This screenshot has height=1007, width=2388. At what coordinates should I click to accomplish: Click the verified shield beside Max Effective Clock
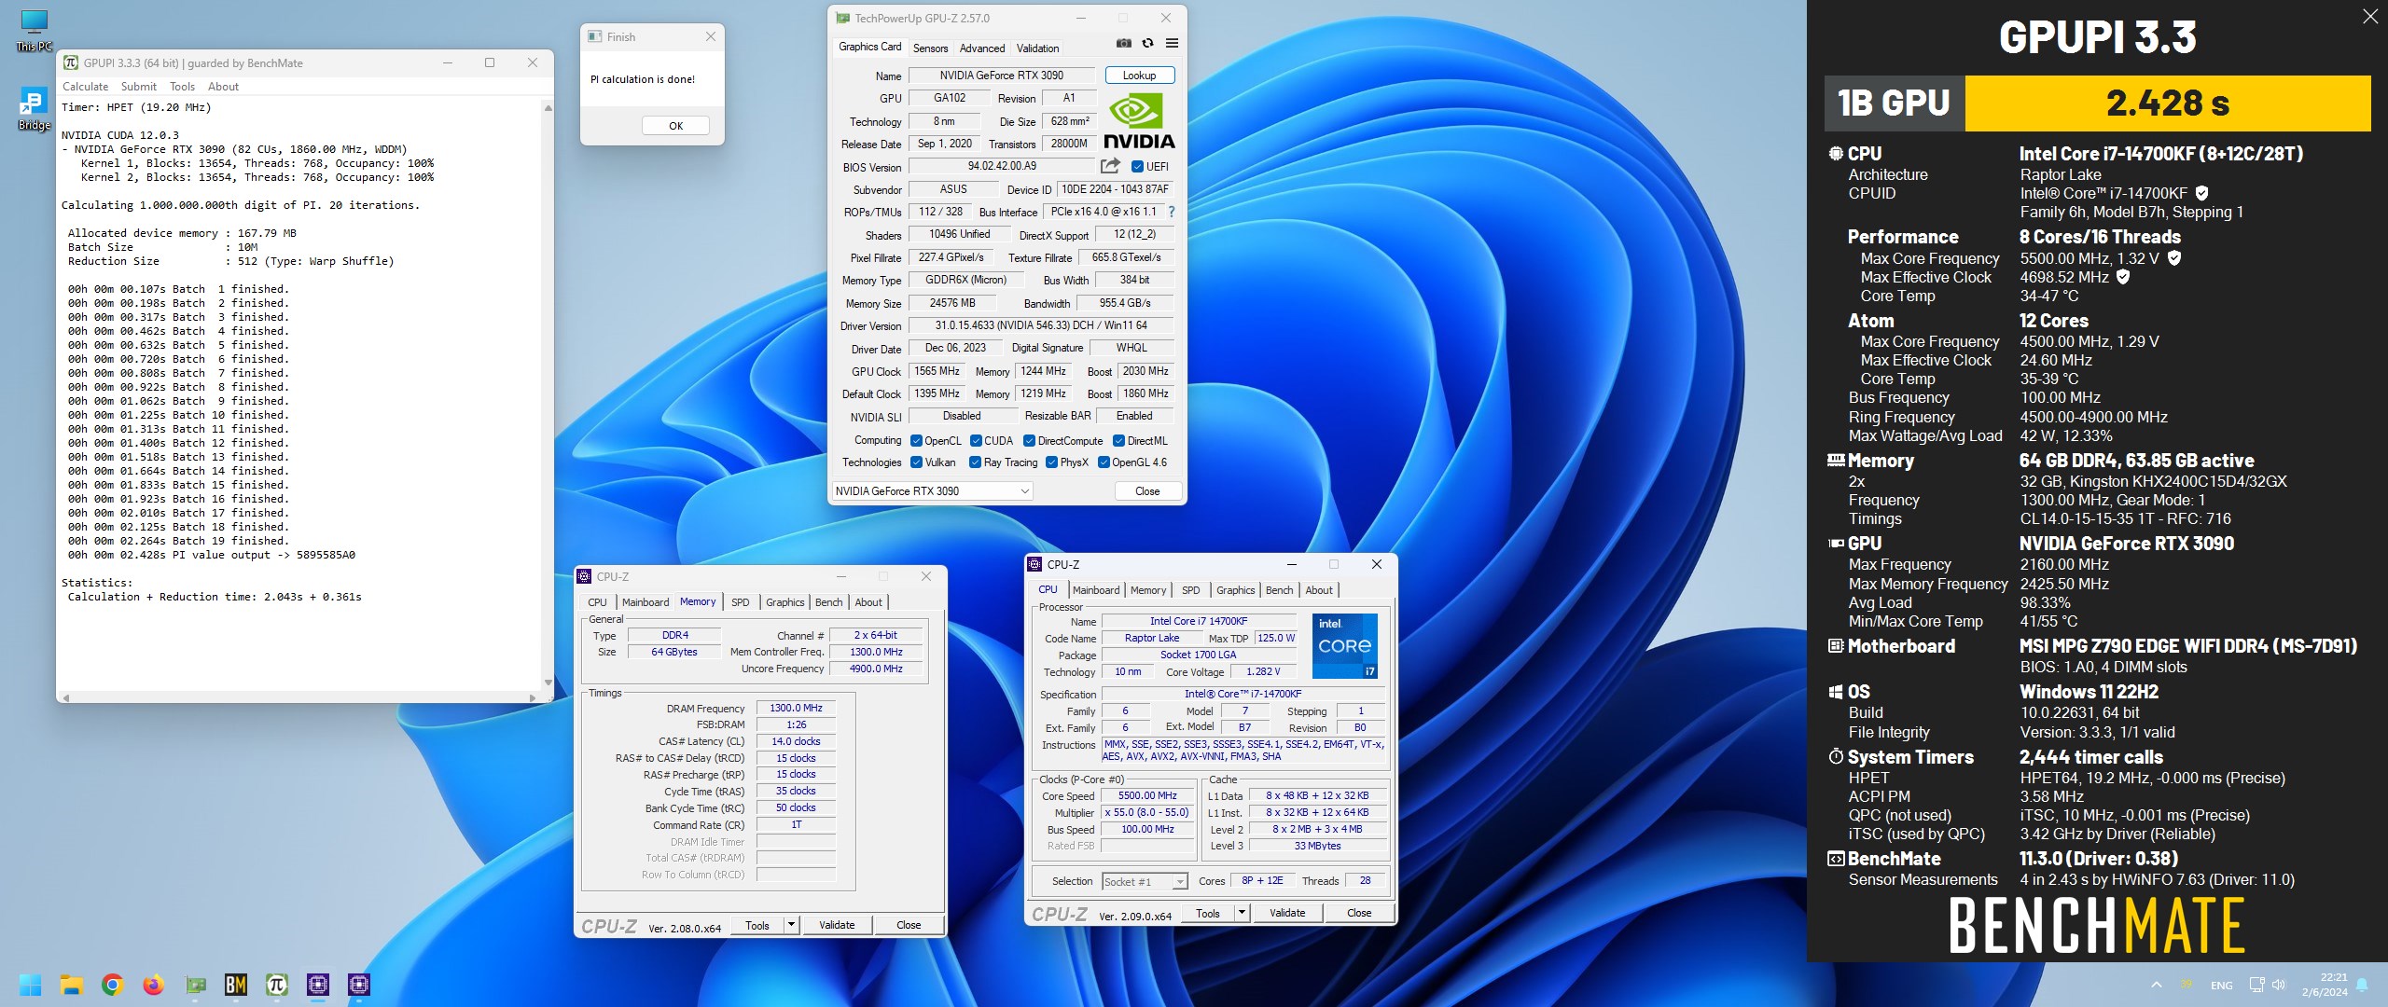[x=2123, y=277]
